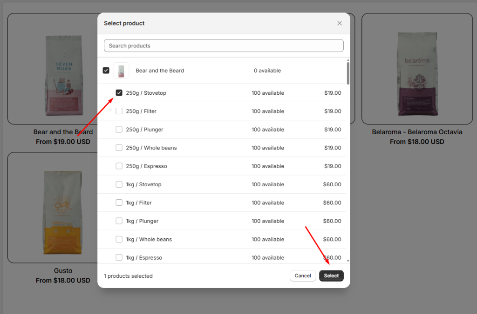Close the Select product dialog
This screenshot has height=314, width=477.
coord(339,23)
